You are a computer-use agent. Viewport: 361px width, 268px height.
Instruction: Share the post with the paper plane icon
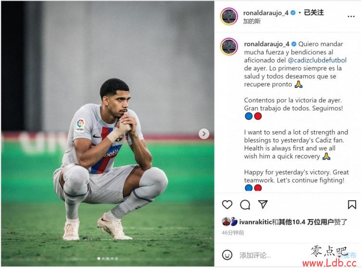click(263, 204)
